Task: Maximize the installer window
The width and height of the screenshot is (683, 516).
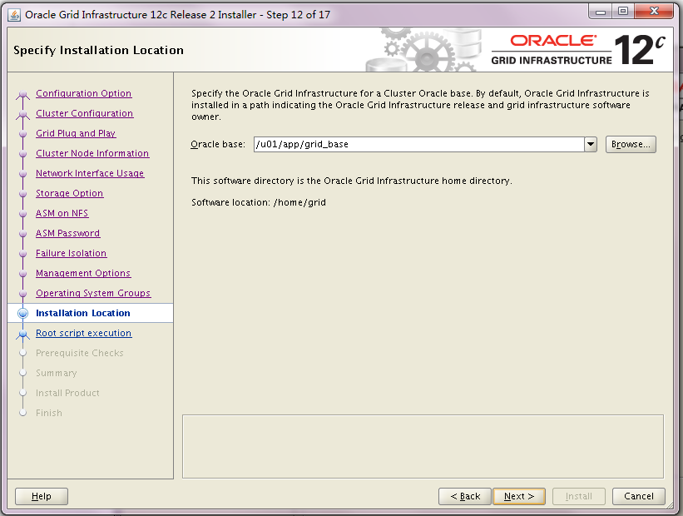Action: (x=623, y=12)
